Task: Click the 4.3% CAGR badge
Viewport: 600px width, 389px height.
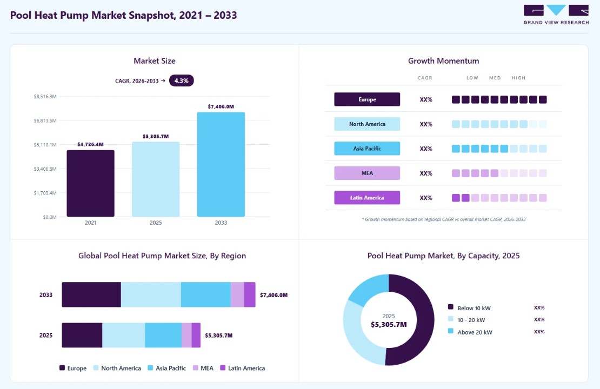Action: 182,81
